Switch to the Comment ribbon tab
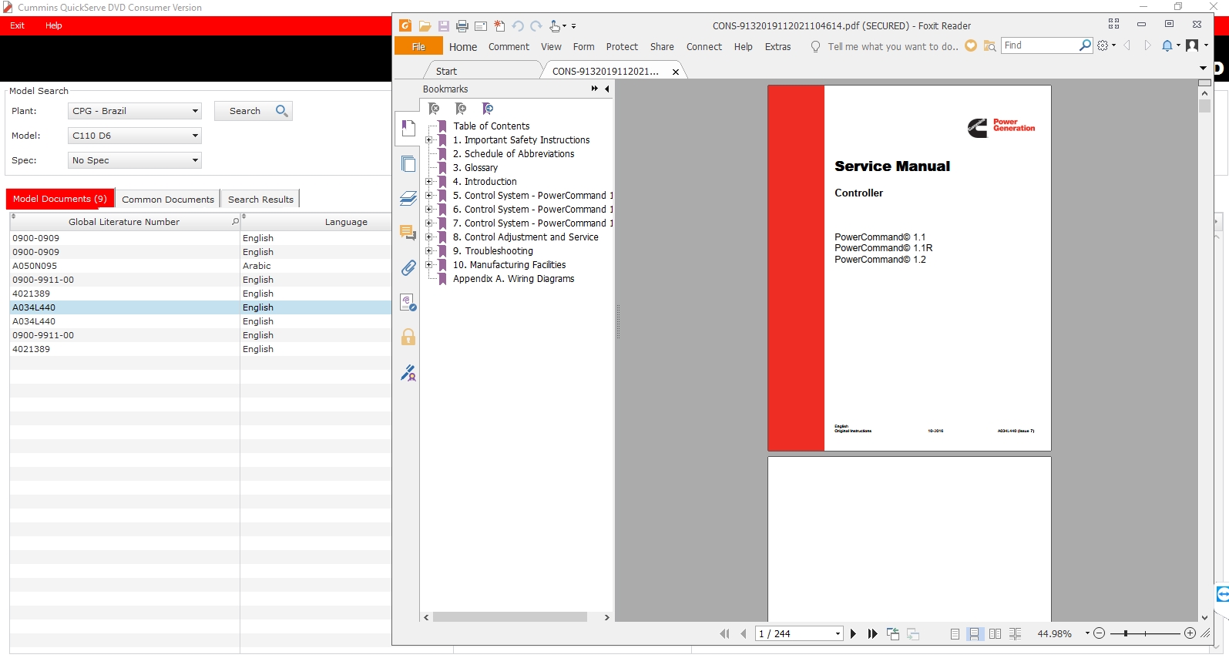Viewport: 1229px width, 658px height. click(509, 47)
